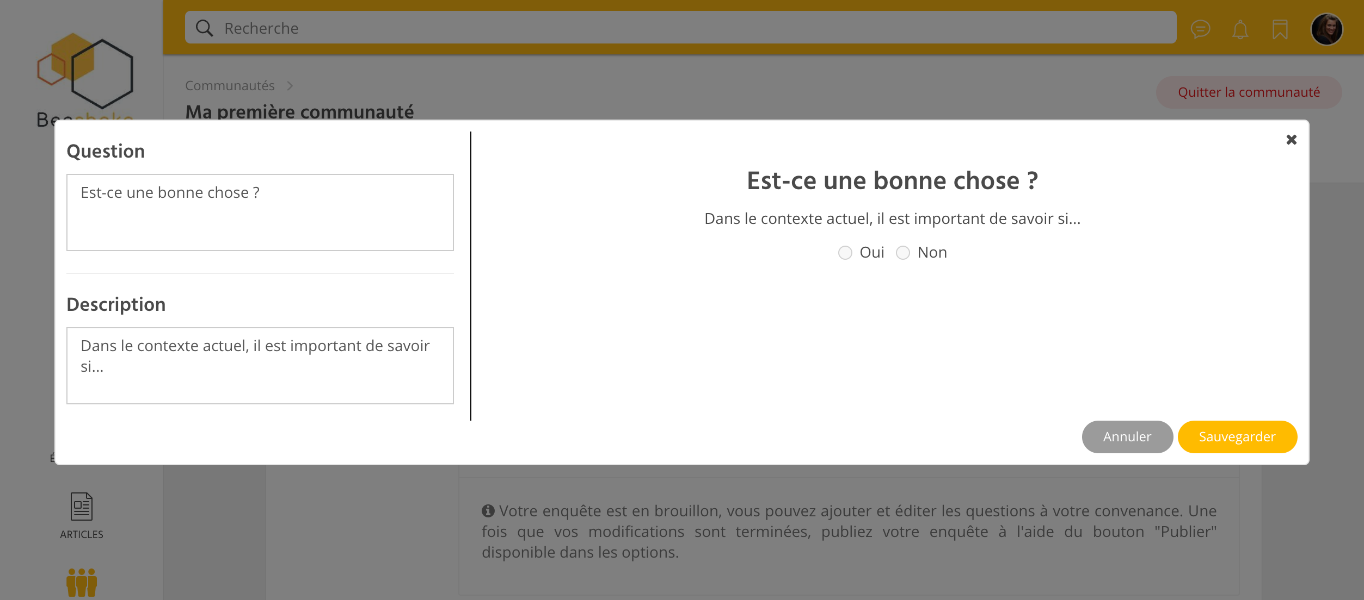Focus the Question text area

(x=260, y=212)
